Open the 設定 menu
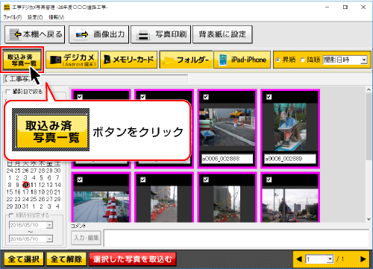Viewport: 373px width, 269px height. [x=35, y=17]
